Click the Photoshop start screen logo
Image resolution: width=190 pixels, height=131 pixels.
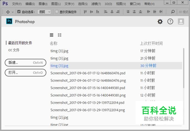9,21
